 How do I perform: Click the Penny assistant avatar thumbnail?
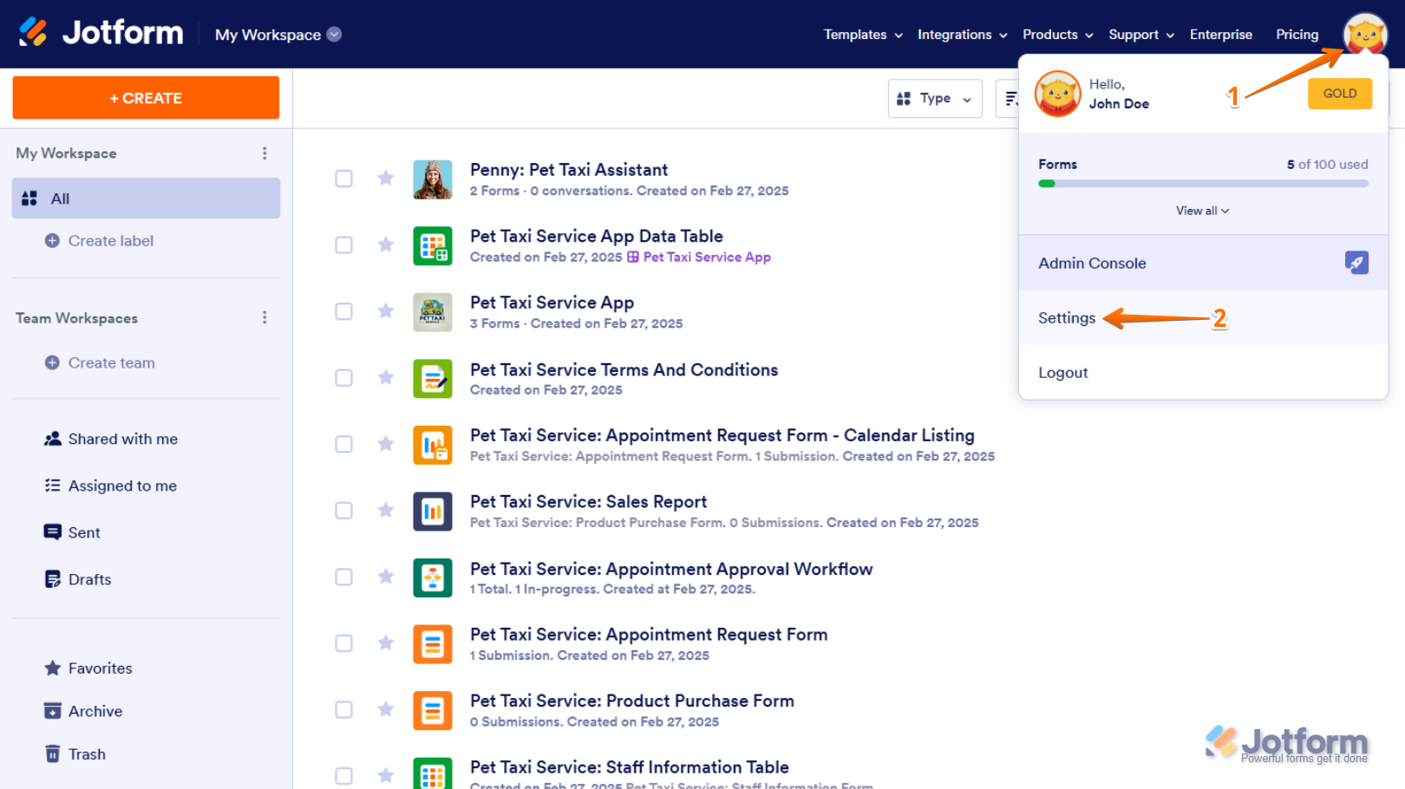point(433,179)
